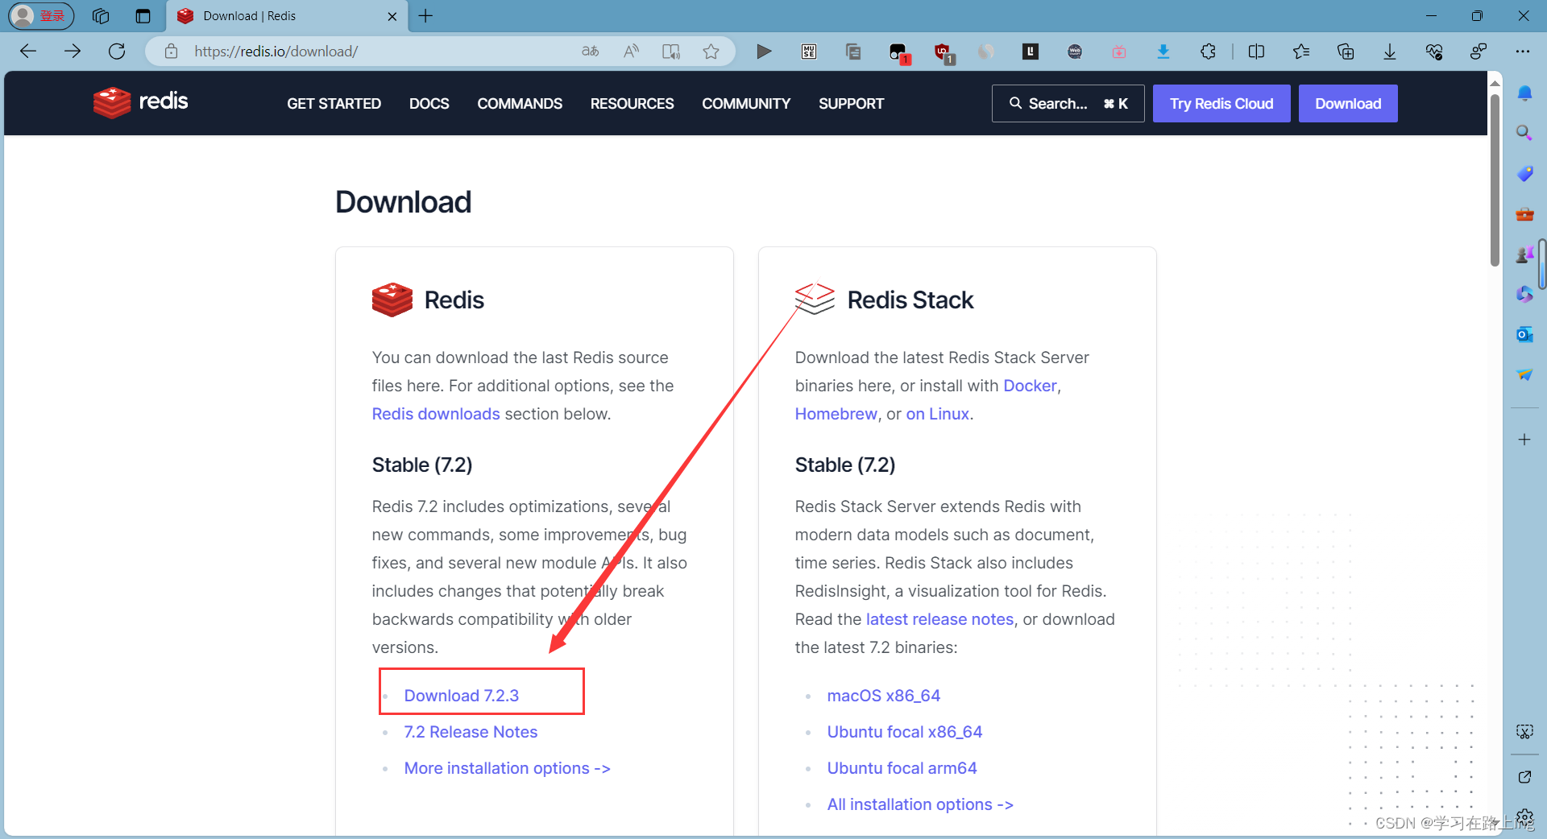Open the translate page icon in address bar
Screen dimensions: 1547x839
tap(591, 52)
